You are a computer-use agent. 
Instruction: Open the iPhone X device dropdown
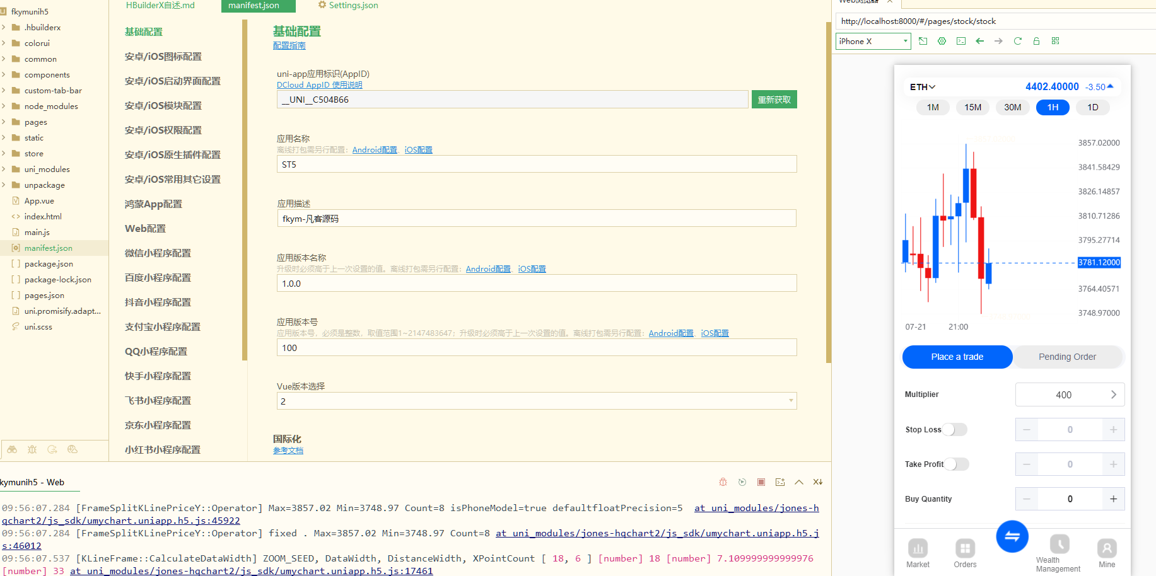coord(873,41)
